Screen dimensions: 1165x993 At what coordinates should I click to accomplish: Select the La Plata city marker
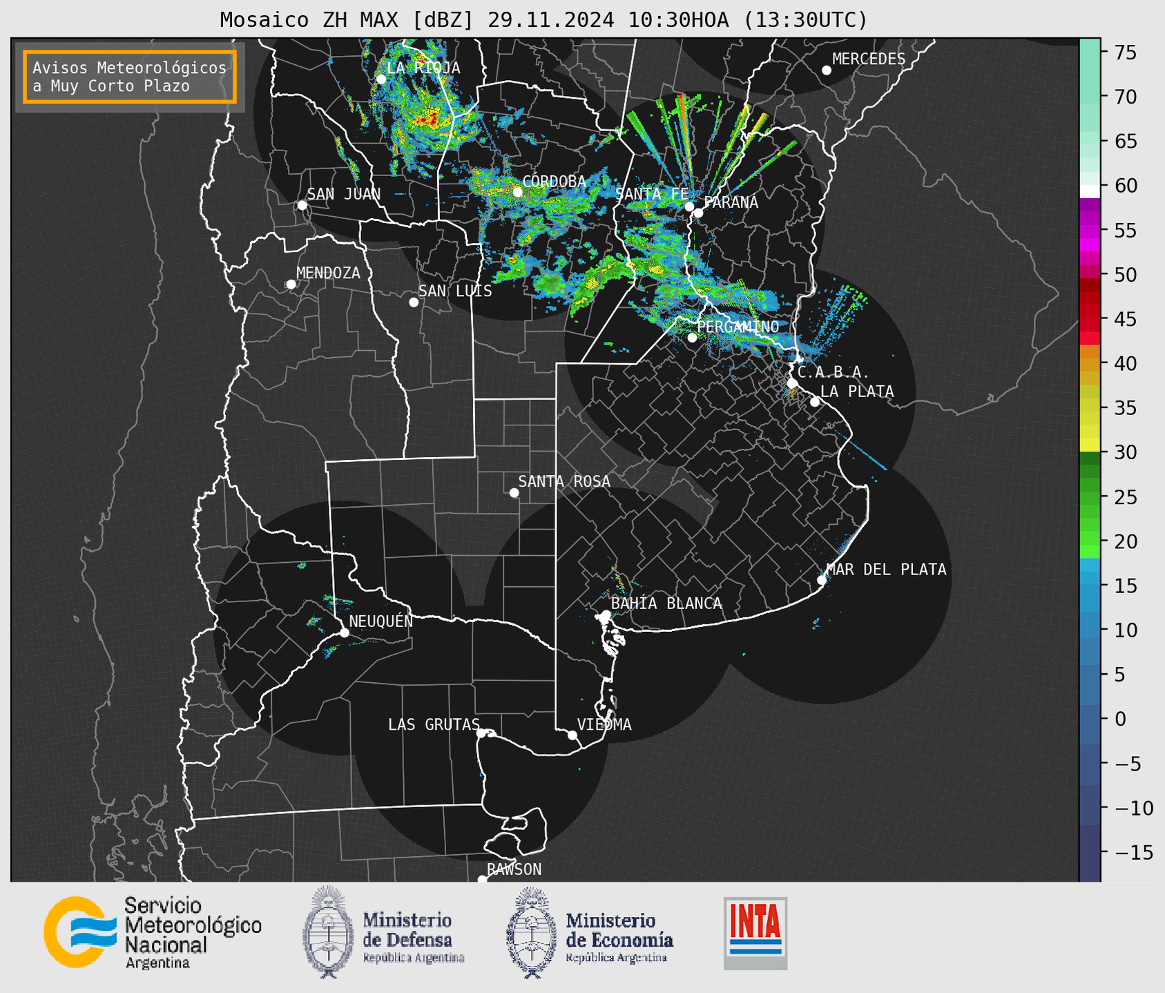(815, 402)
